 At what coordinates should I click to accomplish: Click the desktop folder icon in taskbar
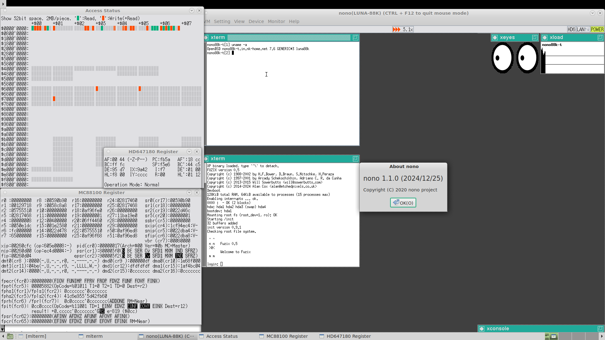click(10, 336)
